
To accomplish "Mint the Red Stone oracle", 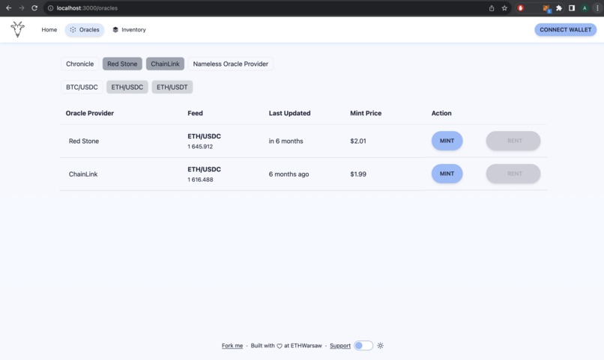I will [x=447, y=141].
